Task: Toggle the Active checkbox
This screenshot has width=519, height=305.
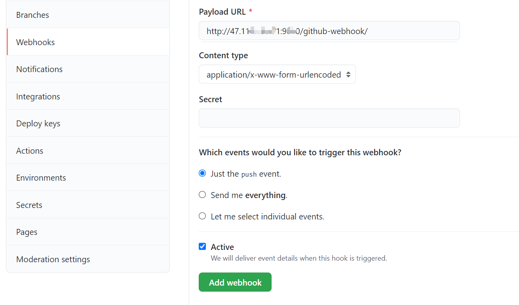Action: pyautogui.click(x=202, y=246)
